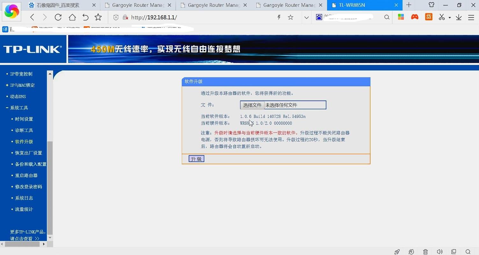This screenshot has height=255, width=479.
Task: Open the colorful grid apps icon
Action: click(401, 17)
